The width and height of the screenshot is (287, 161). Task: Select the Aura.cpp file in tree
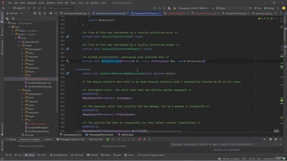click(29, 135)
